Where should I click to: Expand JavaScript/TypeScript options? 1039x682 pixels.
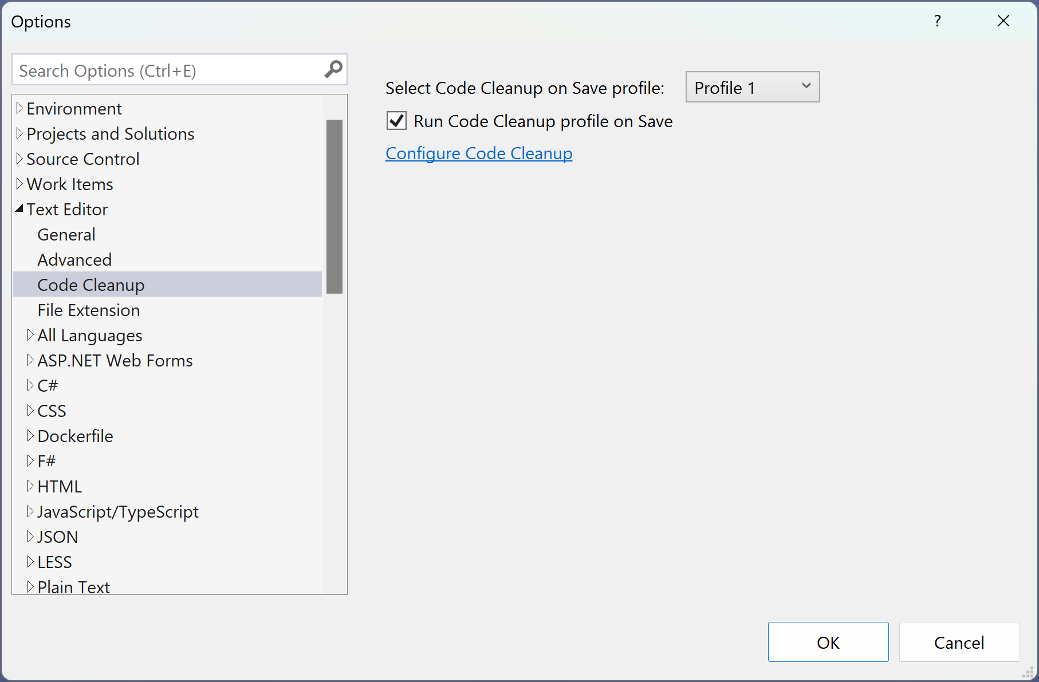point(31,511)
